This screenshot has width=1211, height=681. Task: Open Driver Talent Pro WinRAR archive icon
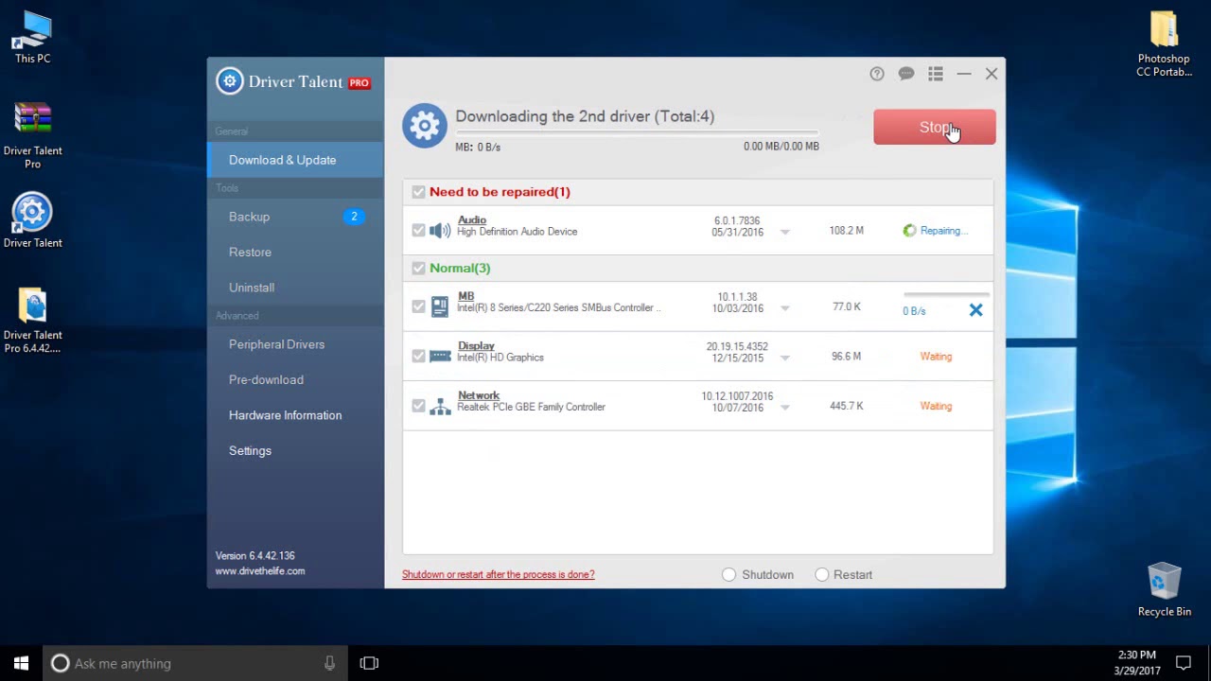click(32, 136)
